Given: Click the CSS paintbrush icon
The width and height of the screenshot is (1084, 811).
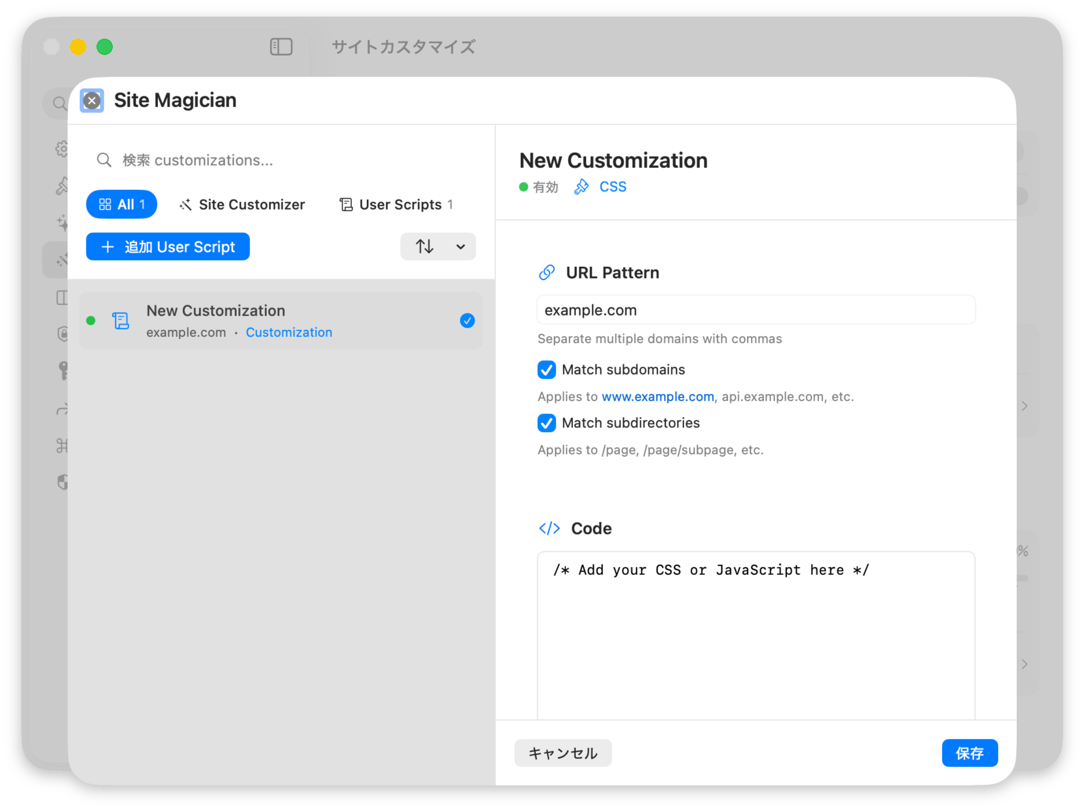Looking at the screenshot, I should (581, 187).
